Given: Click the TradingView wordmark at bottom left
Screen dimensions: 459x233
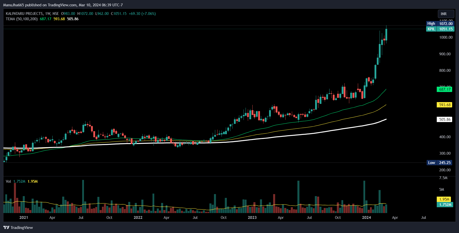Looking at the screenshot, I should coord(22,227).
